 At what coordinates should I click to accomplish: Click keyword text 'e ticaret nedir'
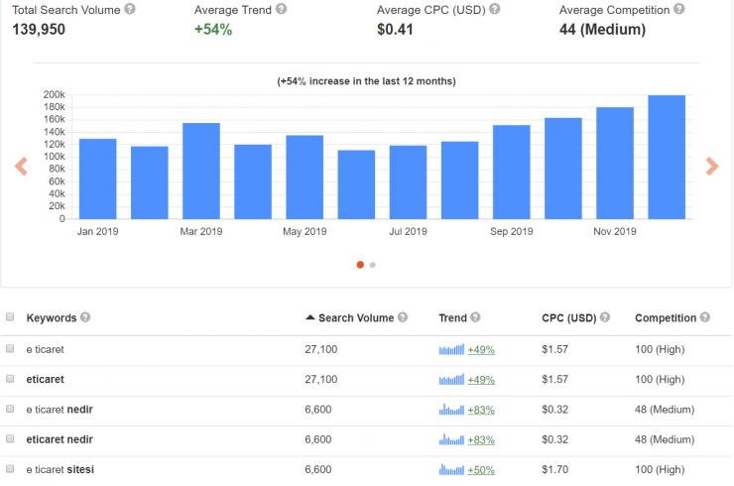coord(60,410)
